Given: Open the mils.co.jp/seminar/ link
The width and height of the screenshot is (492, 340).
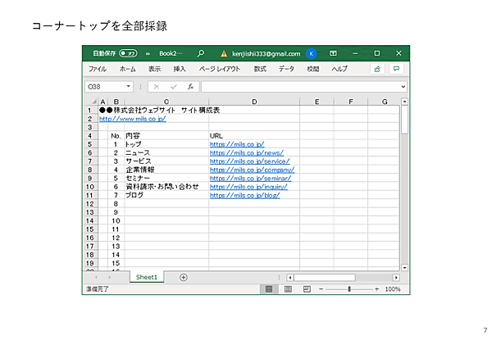Looking at the screenshot, I should tap(250, 179).
